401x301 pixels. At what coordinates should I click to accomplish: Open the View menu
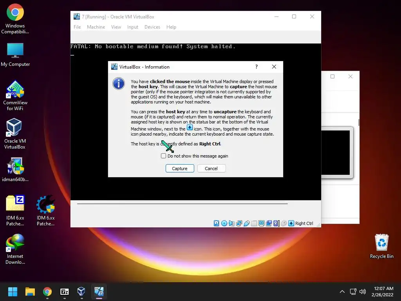pyautogui.click(x=116, y=27)
